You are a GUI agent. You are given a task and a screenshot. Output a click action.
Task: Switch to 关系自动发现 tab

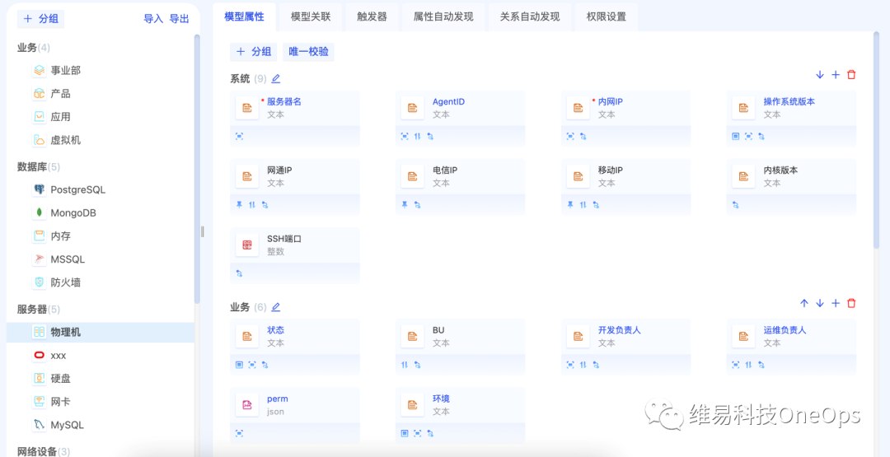(530, 16)
